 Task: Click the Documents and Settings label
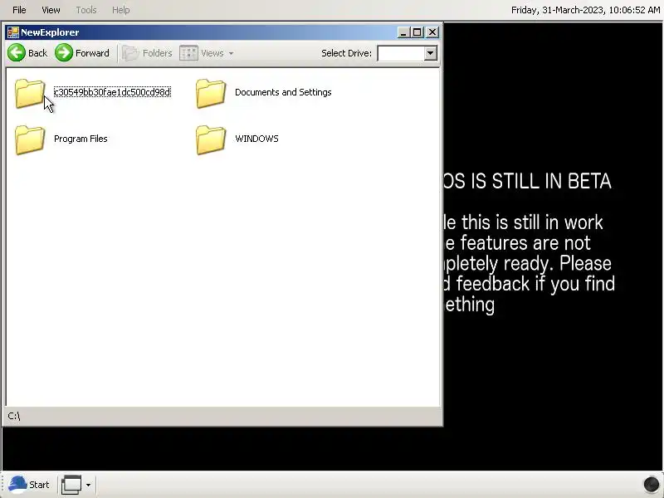tap(283, 92)
